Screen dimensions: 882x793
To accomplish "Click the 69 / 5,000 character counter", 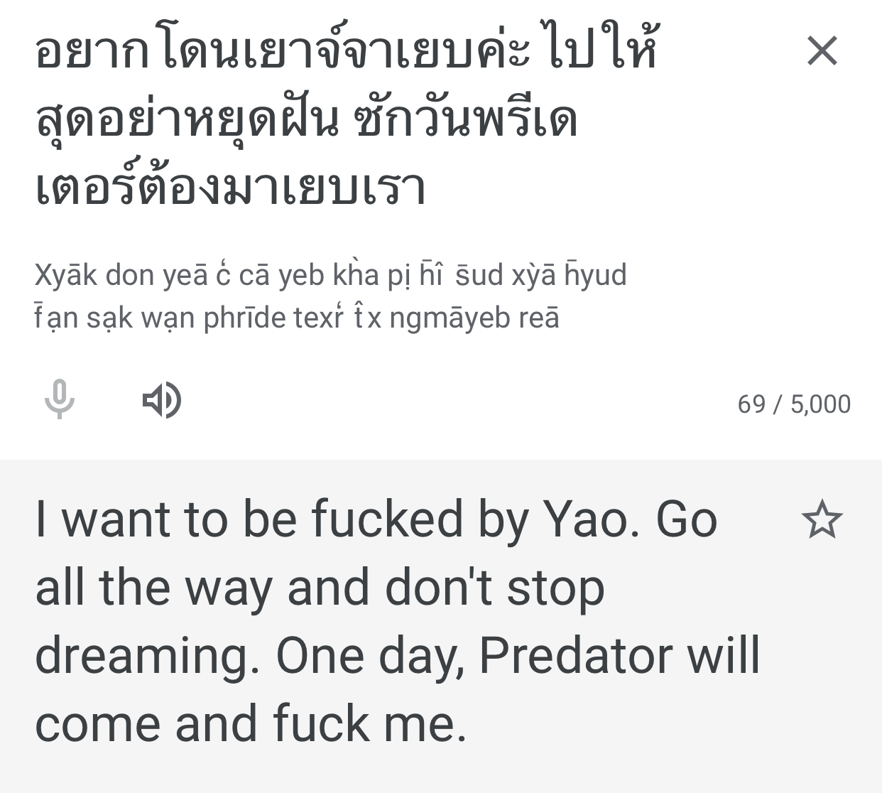I will (x=794, y=404).
